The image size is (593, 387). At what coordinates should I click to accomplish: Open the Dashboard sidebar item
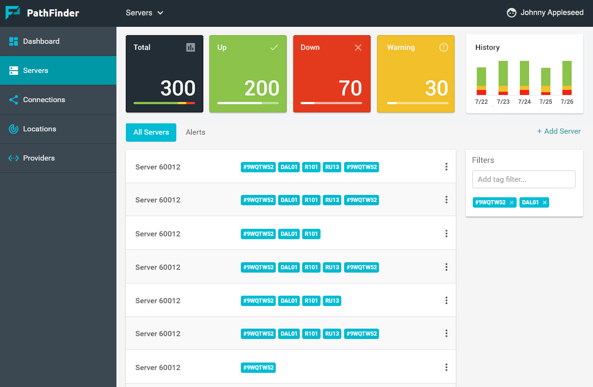coord(41,41)
